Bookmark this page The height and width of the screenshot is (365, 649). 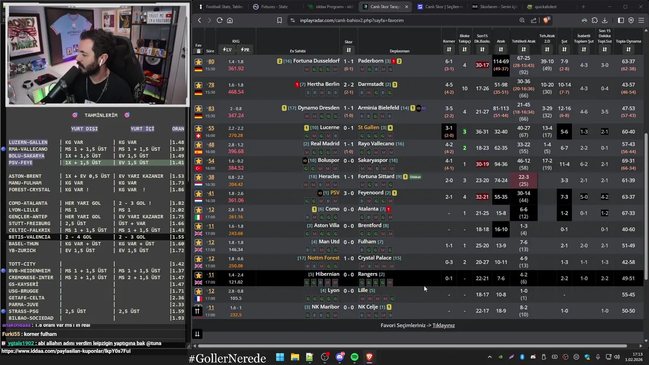click(279, 20)
